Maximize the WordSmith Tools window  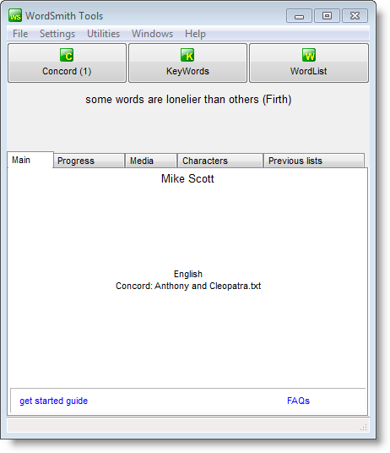(x=327, y=16)
